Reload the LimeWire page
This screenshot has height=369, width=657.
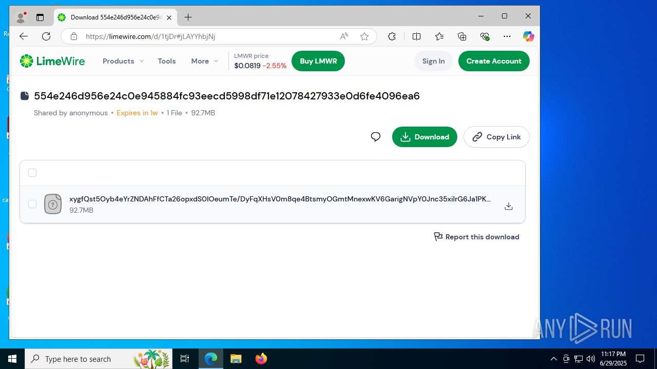46,36
